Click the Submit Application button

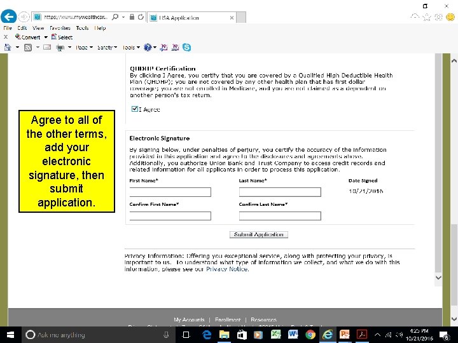(x=259, y=234)
